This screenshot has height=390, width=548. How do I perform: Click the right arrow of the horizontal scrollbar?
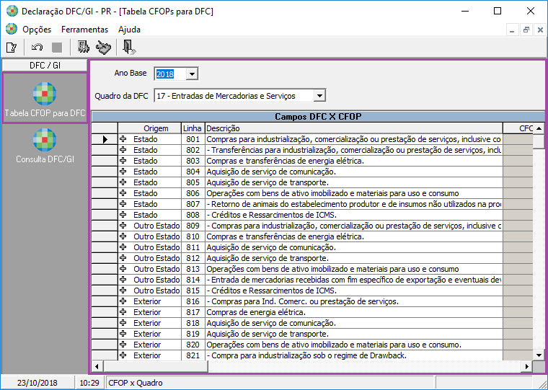tap(526, 367)
